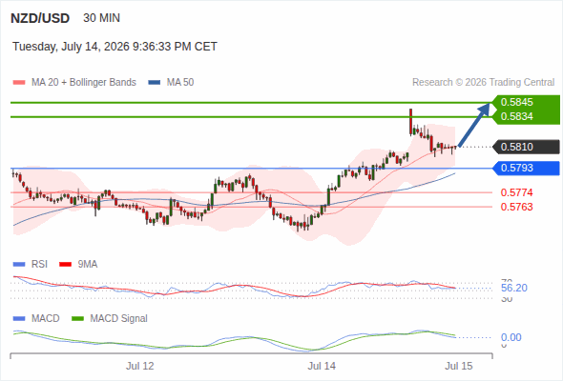
Task: Click the MACD Signal legend label
Action: point(119,319)
